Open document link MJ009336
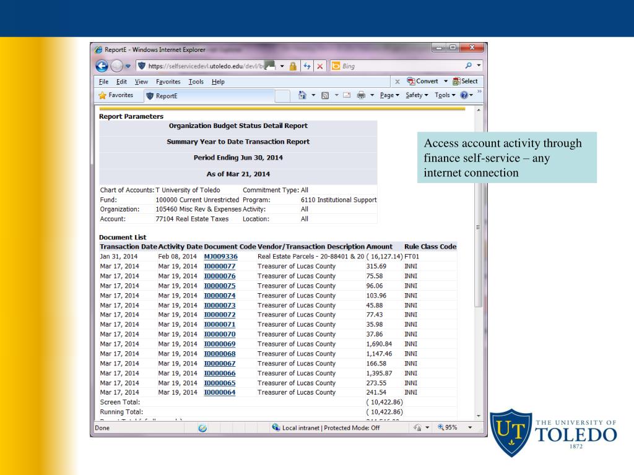This screenshot has width=634, height=475. [x=221, y=257]
